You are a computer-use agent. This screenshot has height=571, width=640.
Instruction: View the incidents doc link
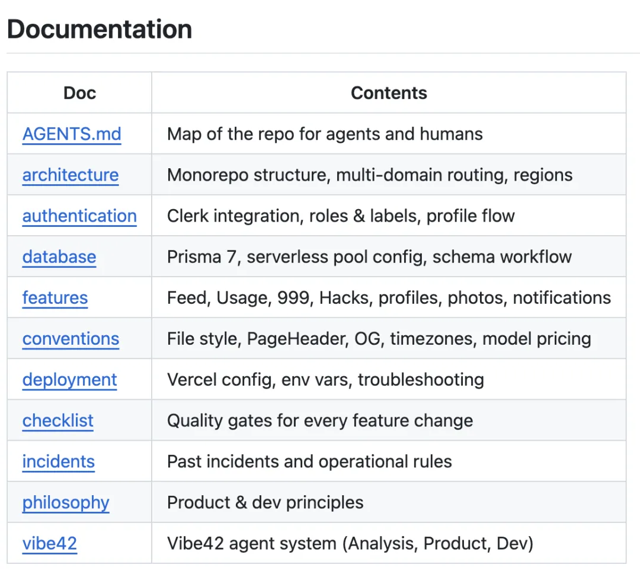pos(59,461)
